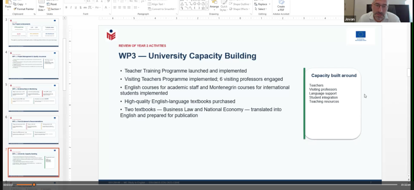The image size is (414, 190).
Task: Open the Font Color dropdown arrow
Action: (109, 8)
